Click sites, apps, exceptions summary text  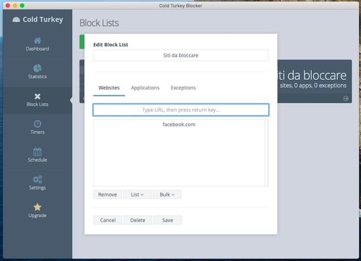coord(313,85)
